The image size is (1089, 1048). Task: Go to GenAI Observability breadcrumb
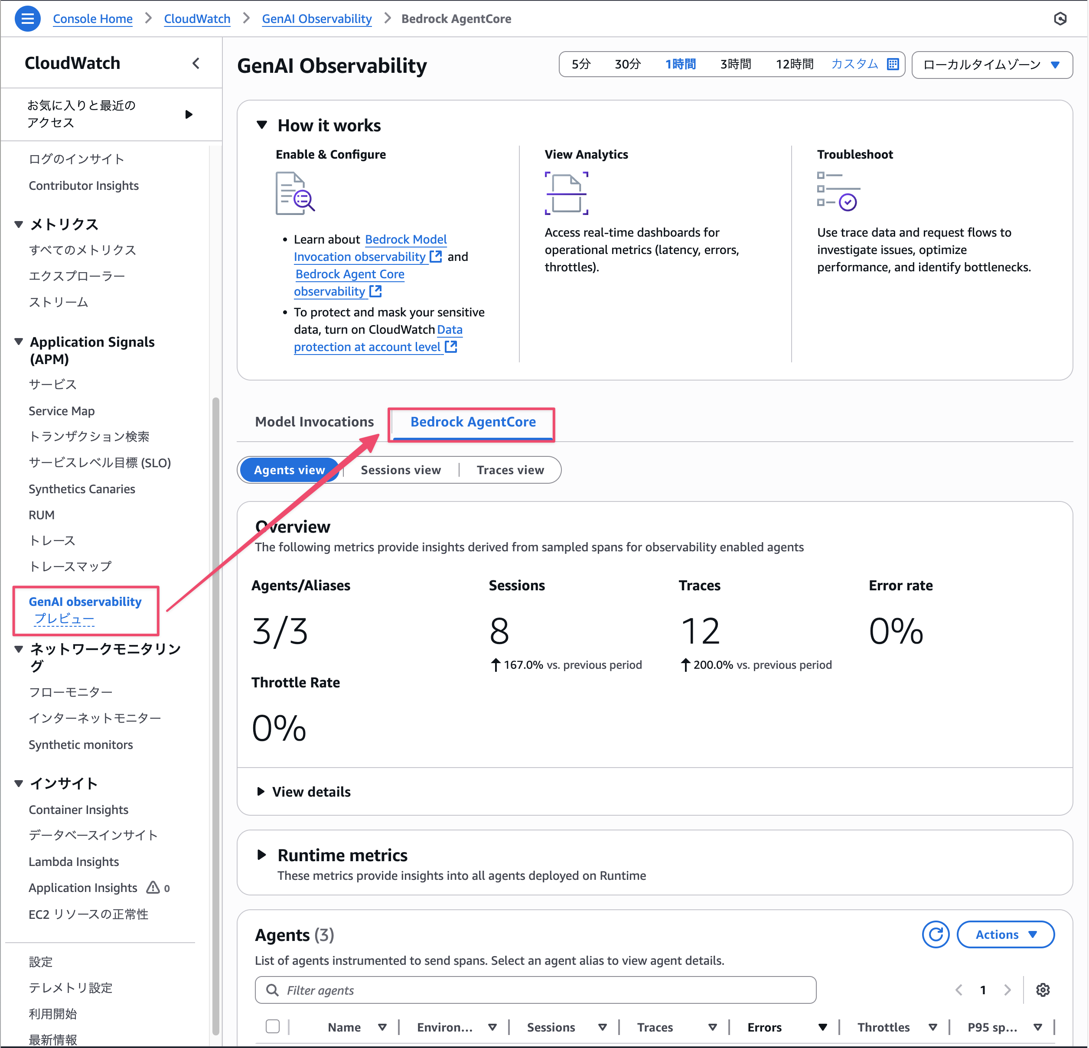tap(317, 18)
